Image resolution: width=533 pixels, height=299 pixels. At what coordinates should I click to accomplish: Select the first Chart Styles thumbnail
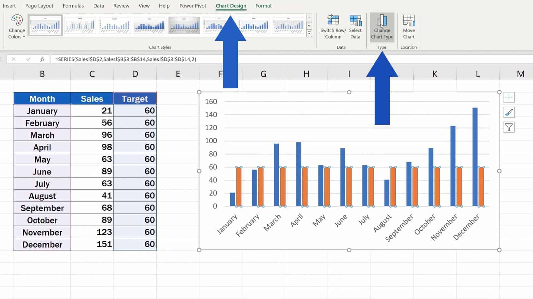tap(45, 25)
